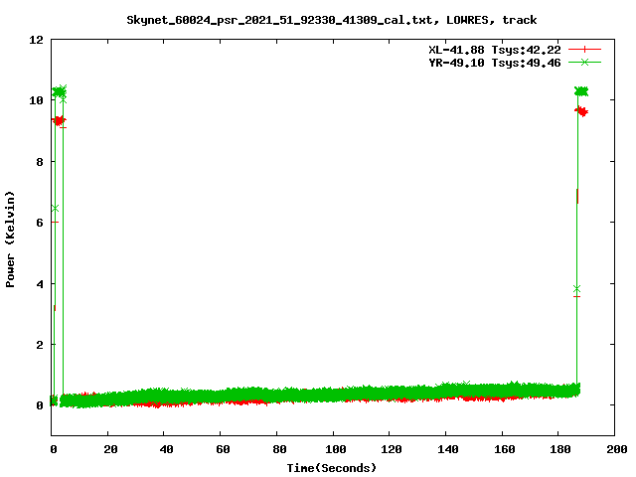Viewport: 636px width, 477px height.
Task: Click the 200 tick label on the x-axis
Action: pyautogui.click(x=615, y=450)
